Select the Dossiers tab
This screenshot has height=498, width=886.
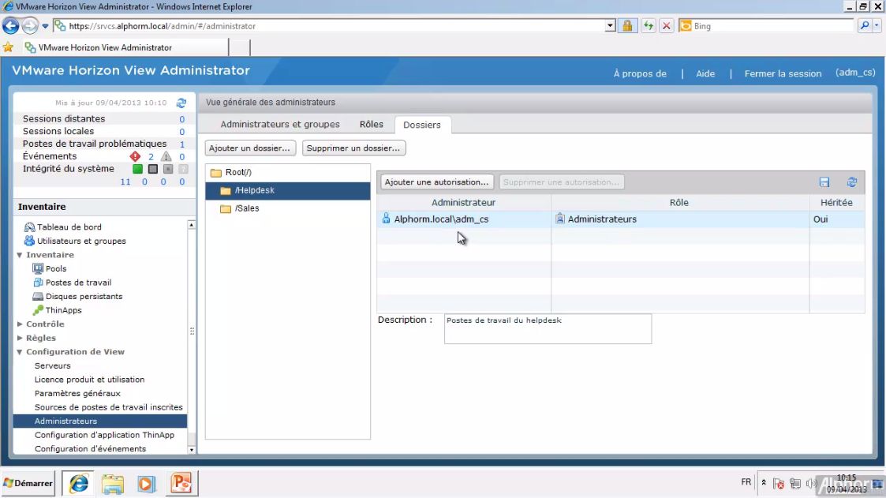coord(421,125)
